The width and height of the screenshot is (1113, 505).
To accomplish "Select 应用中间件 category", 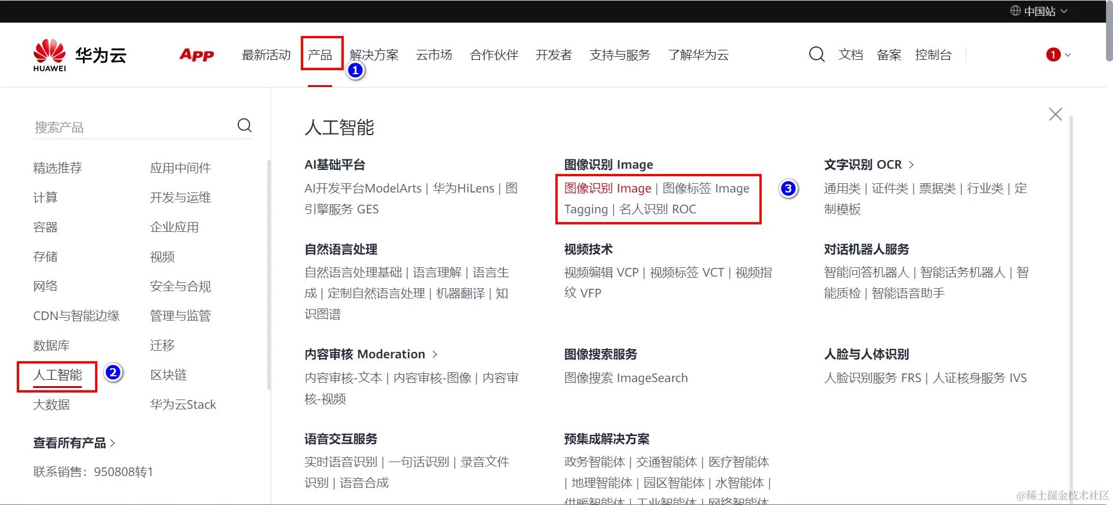I will [180, 168].
